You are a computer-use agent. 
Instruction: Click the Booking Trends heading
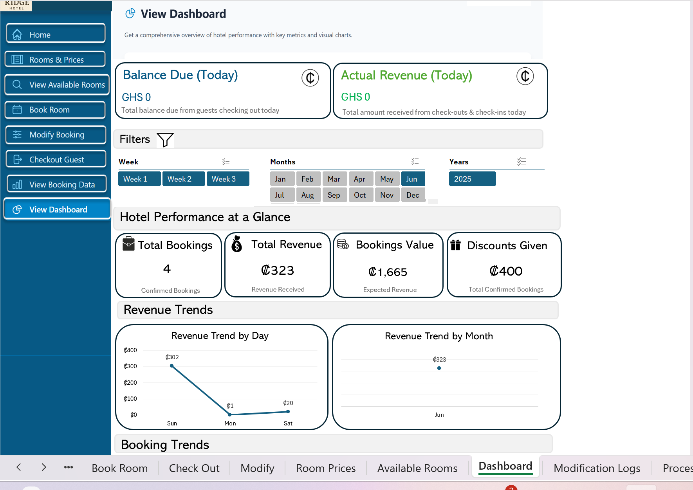pyautogui.click(x=165, y=445)
